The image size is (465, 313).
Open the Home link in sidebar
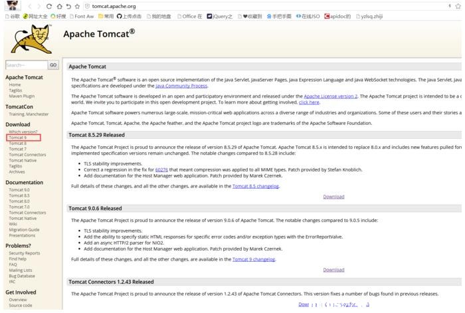coord(15,85)
